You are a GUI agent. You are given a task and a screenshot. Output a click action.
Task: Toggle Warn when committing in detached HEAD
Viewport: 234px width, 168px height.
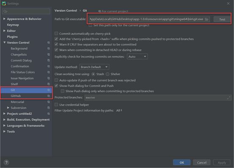coord(56,50)
